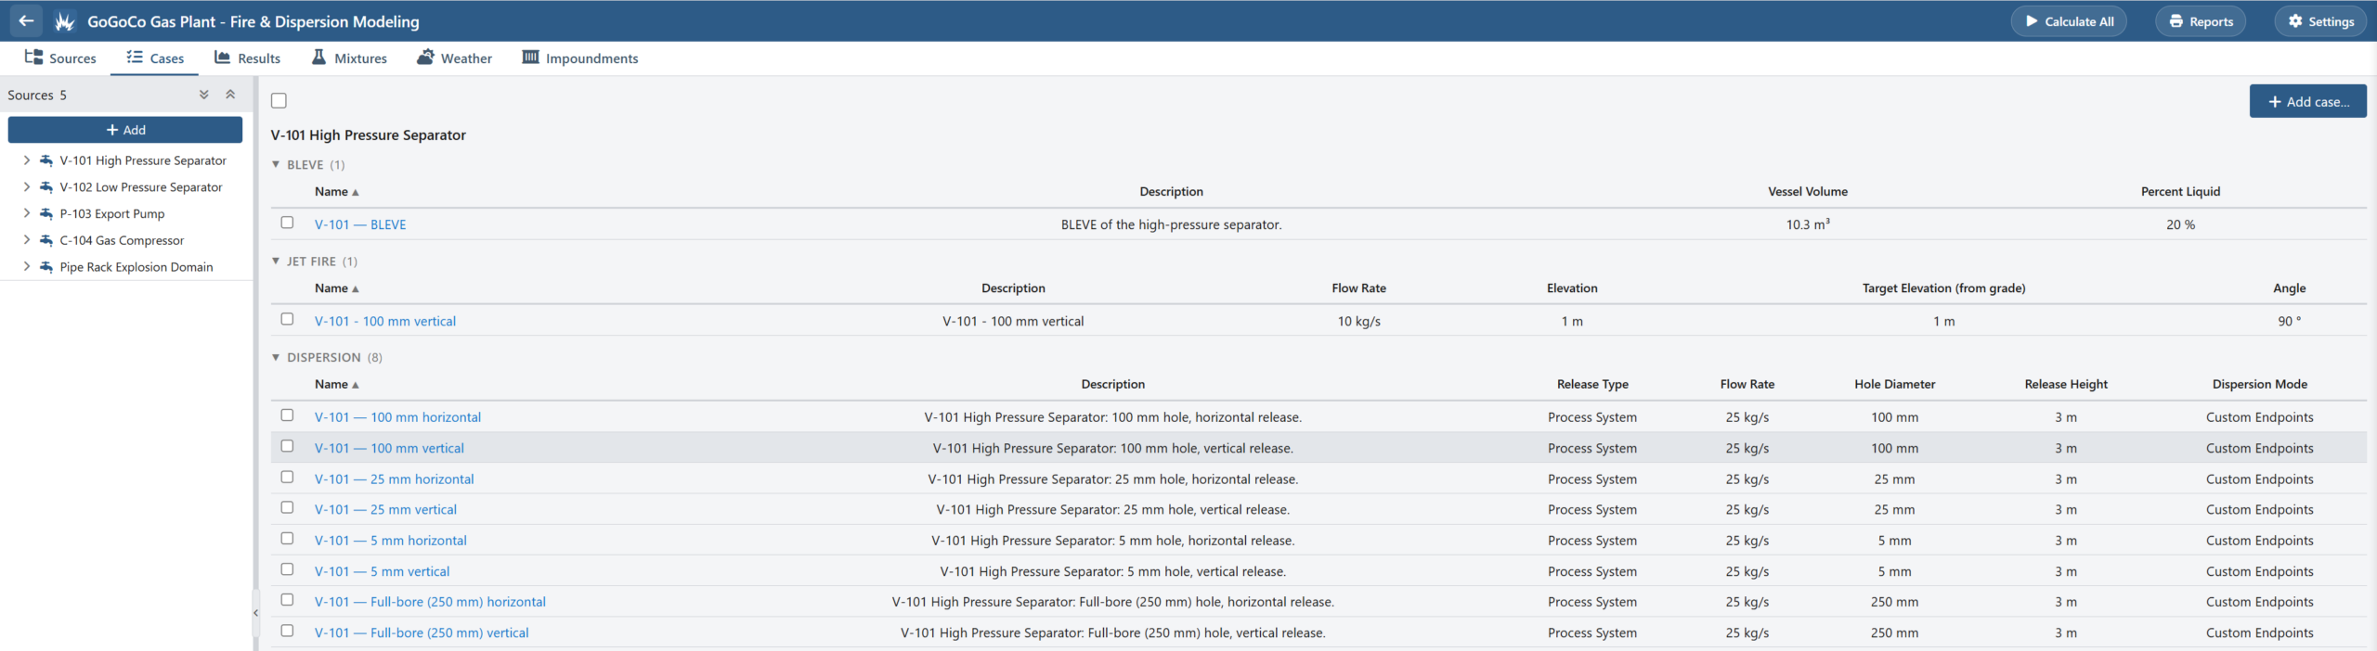
Task: Click the flame app logo icon
Action: tap(64, 21)
